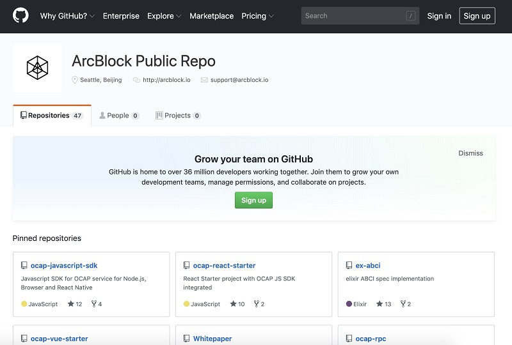Click the star icon showing 10 stars
512x345 pixels.
point(233,304)
